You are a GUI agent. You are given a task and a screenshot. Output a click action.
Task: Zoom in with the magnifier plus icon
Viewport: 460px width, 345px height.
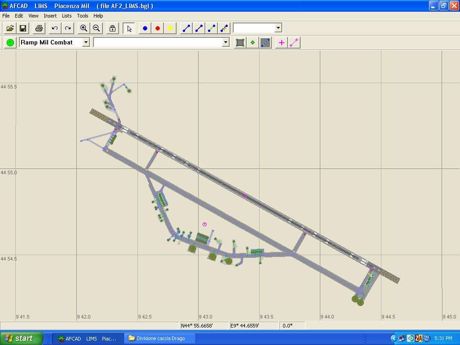pos(84,28)
